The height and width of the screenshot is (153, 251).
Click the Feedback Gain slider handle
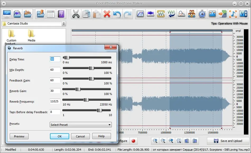pos(91,79)
